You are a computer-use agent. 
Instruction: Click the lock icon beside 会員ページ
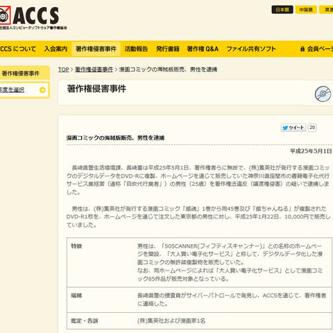coord(302,49)
